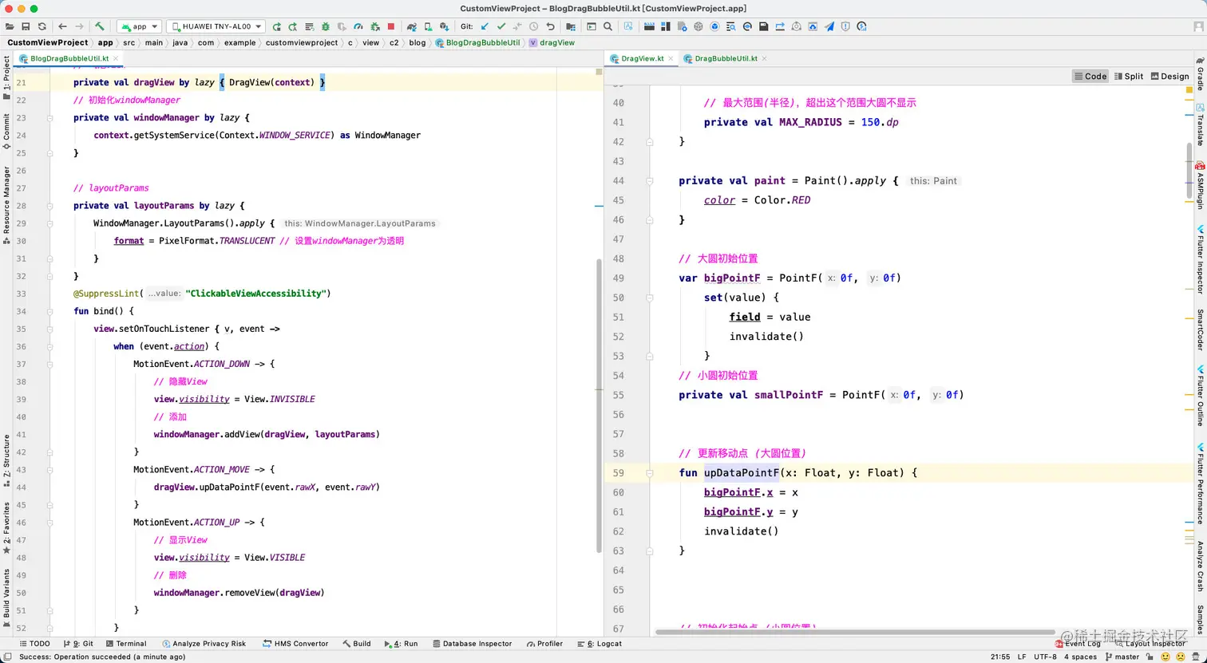Click the Save All toolbar icon
1207x663 pixels.
click(x=26, y=26)
